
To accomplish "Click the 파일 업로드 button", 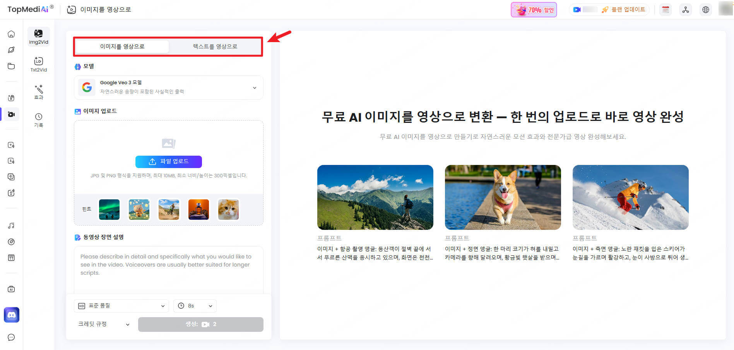I will [x=169, y=161].
